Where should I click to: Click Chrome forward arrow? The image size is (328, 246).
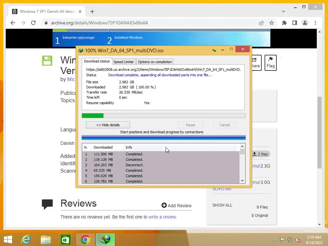tap(23, 23)
